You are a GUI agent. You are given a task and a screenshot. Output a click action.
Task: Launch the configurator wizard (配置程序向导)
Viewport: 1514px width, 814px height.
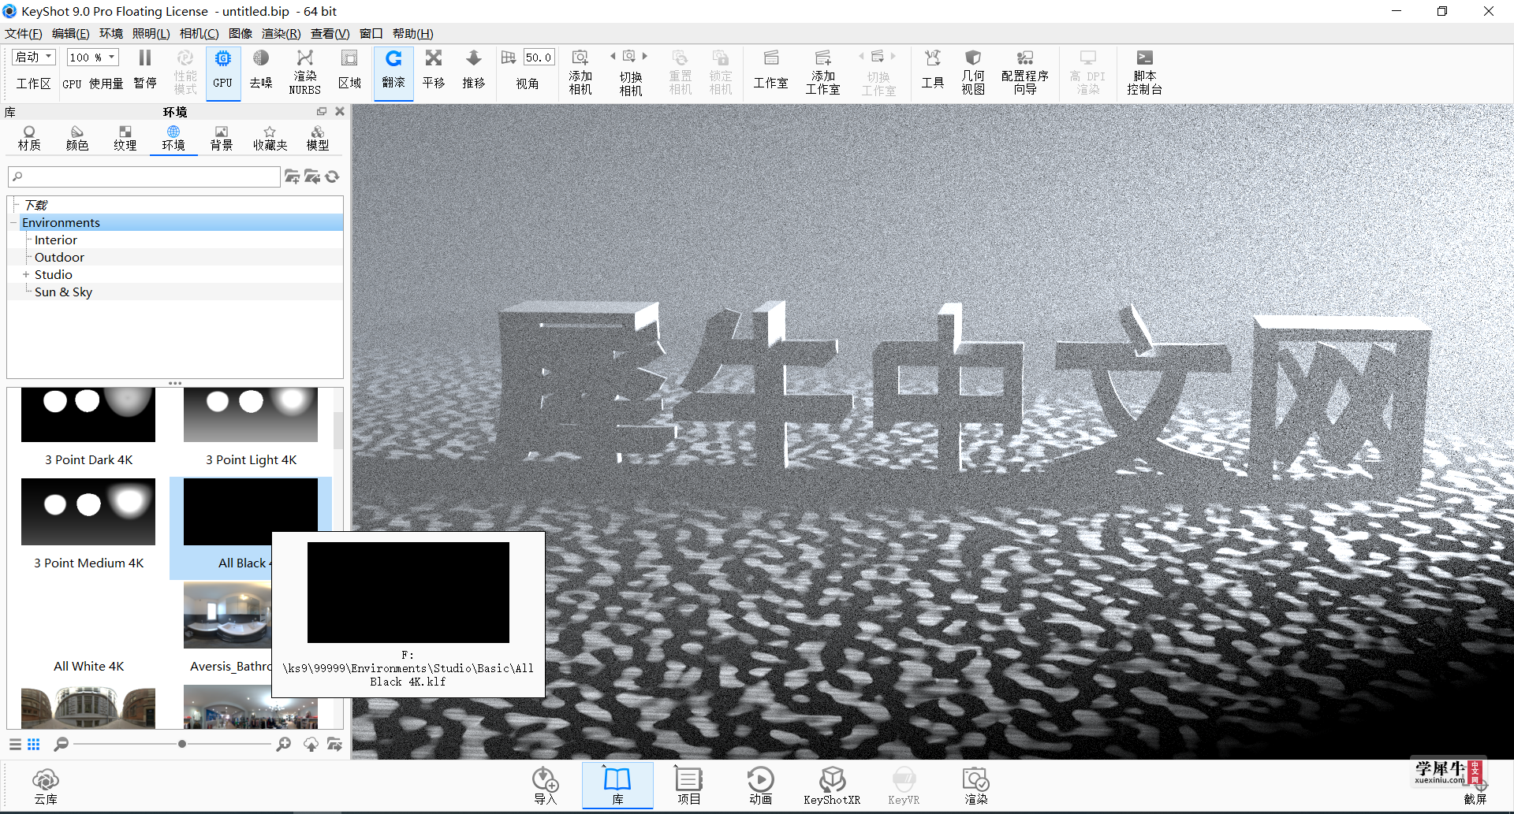pyautogui.click(x=1024, y=72)
